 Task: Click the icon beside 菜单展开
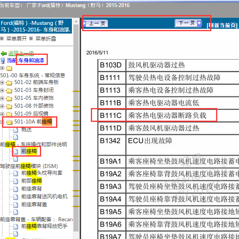pos(2,39)
